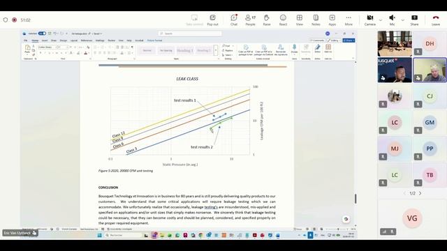Click the Word zoom slider
The height and width of the screenshot is (251, 447).
pos(337,229)
